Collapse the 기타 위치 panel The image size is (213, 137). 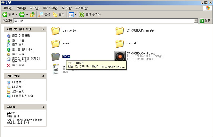(x=43, y=76)
